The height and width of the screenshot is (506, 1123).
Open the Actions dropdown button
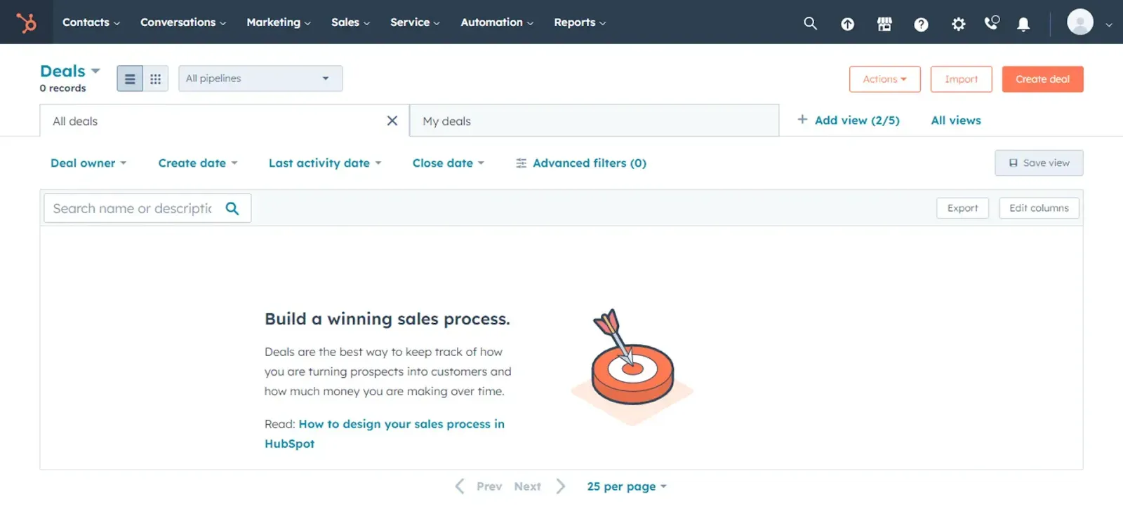[884, 79]
